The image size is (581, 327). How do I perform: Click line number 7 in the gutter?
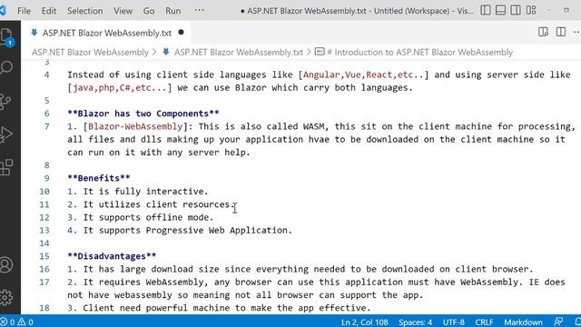pyautogui.click(x=46, y=126)
